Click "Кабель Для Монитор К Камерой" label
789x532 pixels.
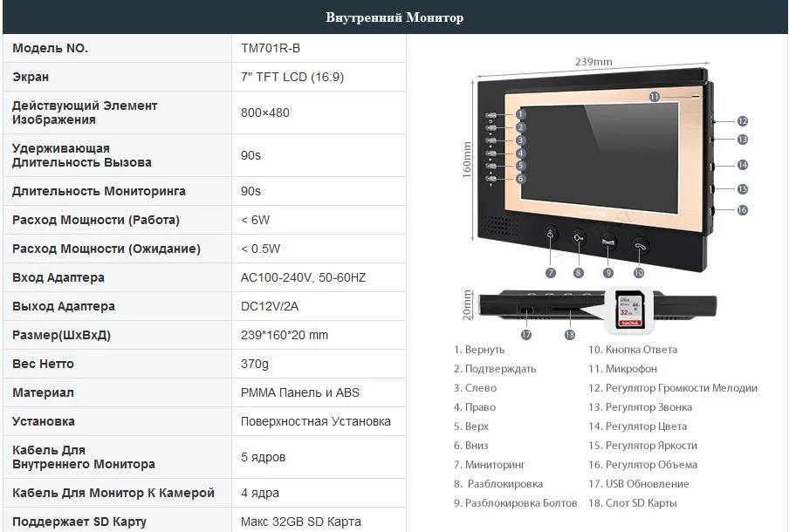[x=113, y=493]
